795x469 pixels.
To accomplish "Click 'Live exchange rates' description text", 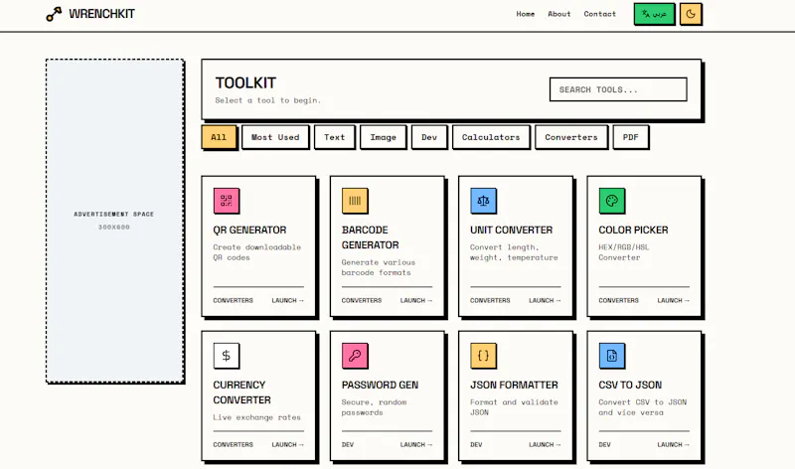I will pyautogui.click(x=256, y=417).
